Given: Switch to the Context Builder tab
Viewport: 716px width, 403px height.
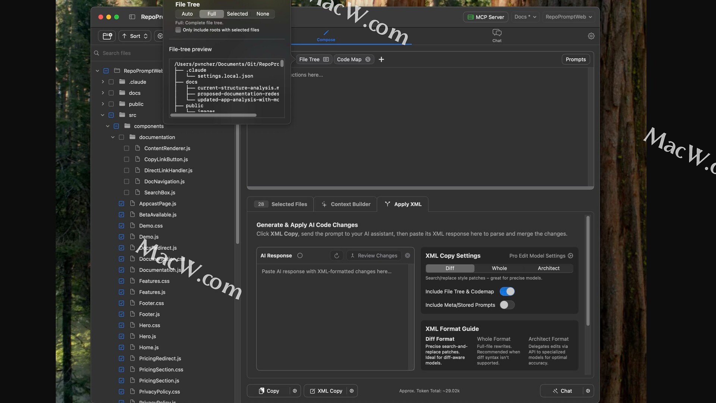Looking at the screenshot, I should coord(346,204).
